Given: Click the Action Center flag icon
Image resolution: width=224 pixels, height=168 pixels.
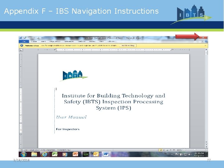Looking at the screenshot, I should point(177,154).
